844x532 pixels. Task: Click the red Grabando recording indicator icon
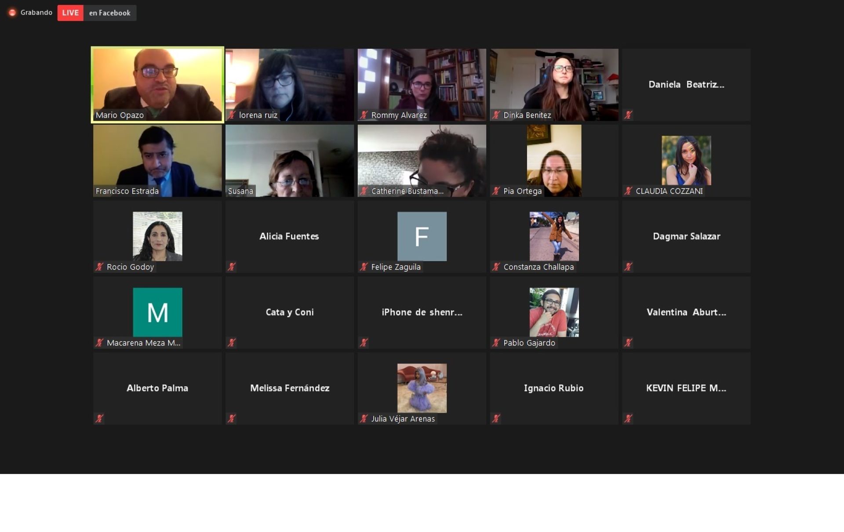click(x=12, y=13)
